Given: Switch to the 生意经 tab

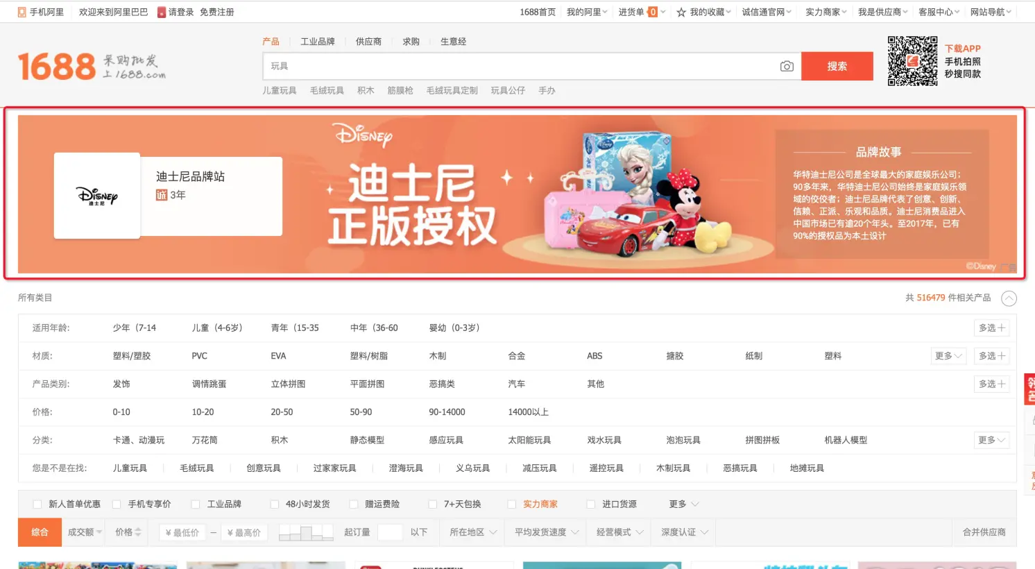Looking at the screenshot, I should [x=454, y=42].
